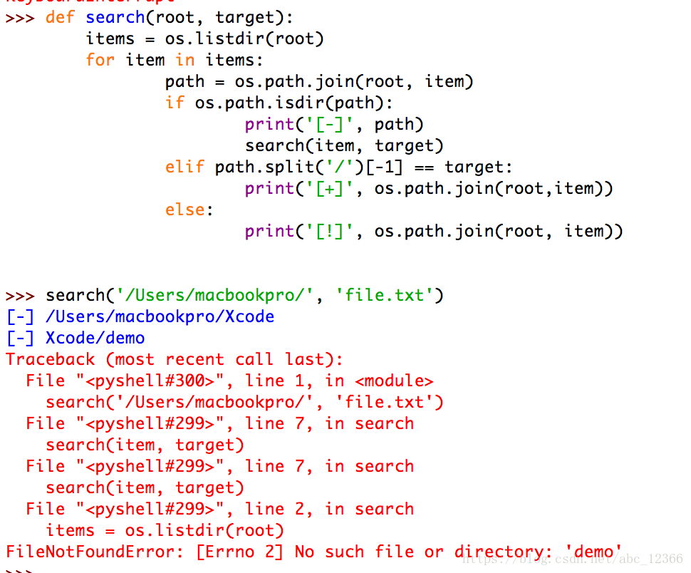This screenshot has width=691, height=573.
Task: Click the traceback entry for pyshell#299 line 2
Action: pyautogui.click(x=219, y=509)
